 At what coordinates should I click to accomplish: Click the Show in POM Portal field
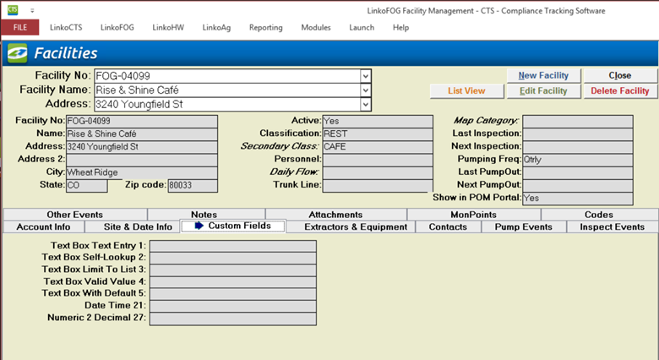click(578, 198)
